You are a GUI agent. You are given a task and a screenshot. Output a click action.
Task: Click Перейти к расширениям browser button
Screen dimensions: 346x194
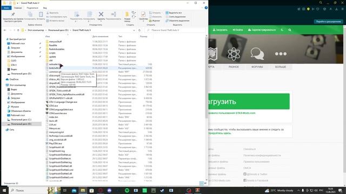328,22
